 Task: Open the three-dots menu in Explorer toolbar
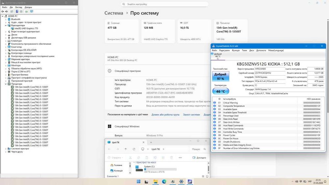(180, 157)
